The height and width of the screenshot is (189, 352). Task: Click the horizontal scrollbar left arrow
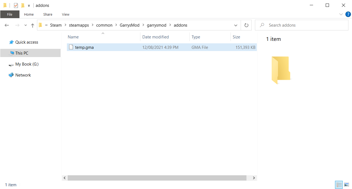65,178
